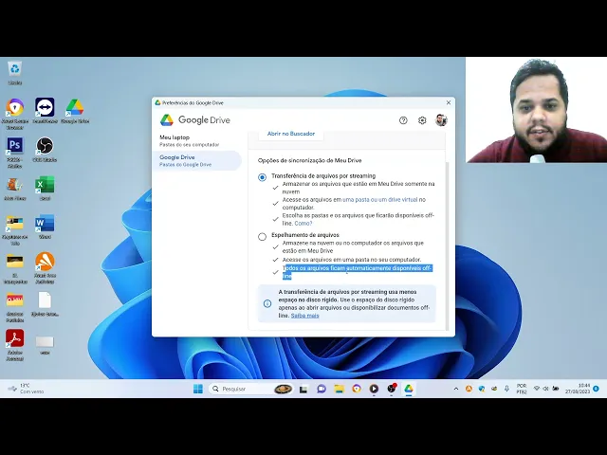Open File Explorer in taskbar

pos(340,389)
